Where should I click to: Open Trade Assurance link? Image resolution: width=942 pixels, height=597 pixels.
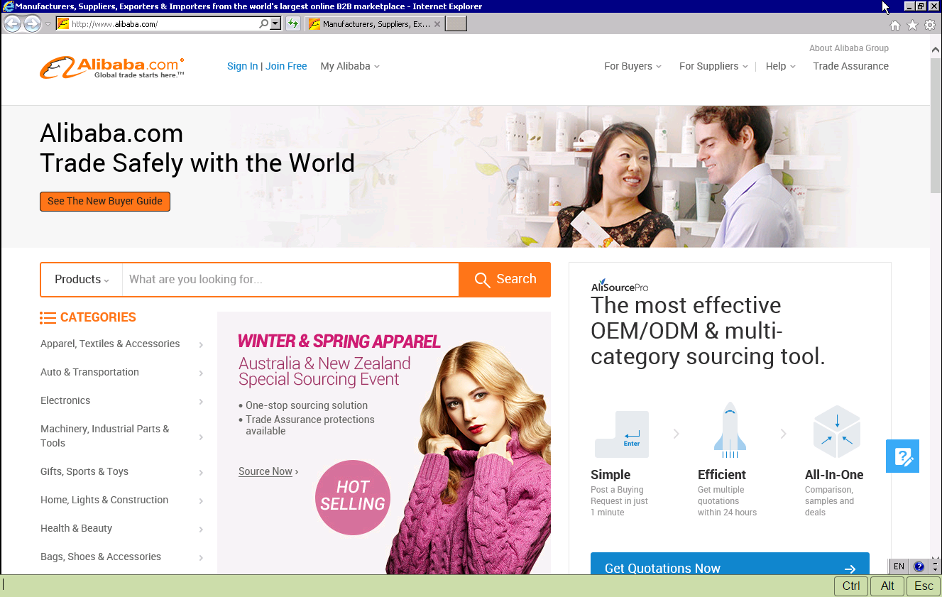pos(850,66)
